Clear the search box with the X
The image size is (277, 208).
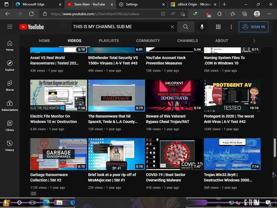tap(172, 27)
